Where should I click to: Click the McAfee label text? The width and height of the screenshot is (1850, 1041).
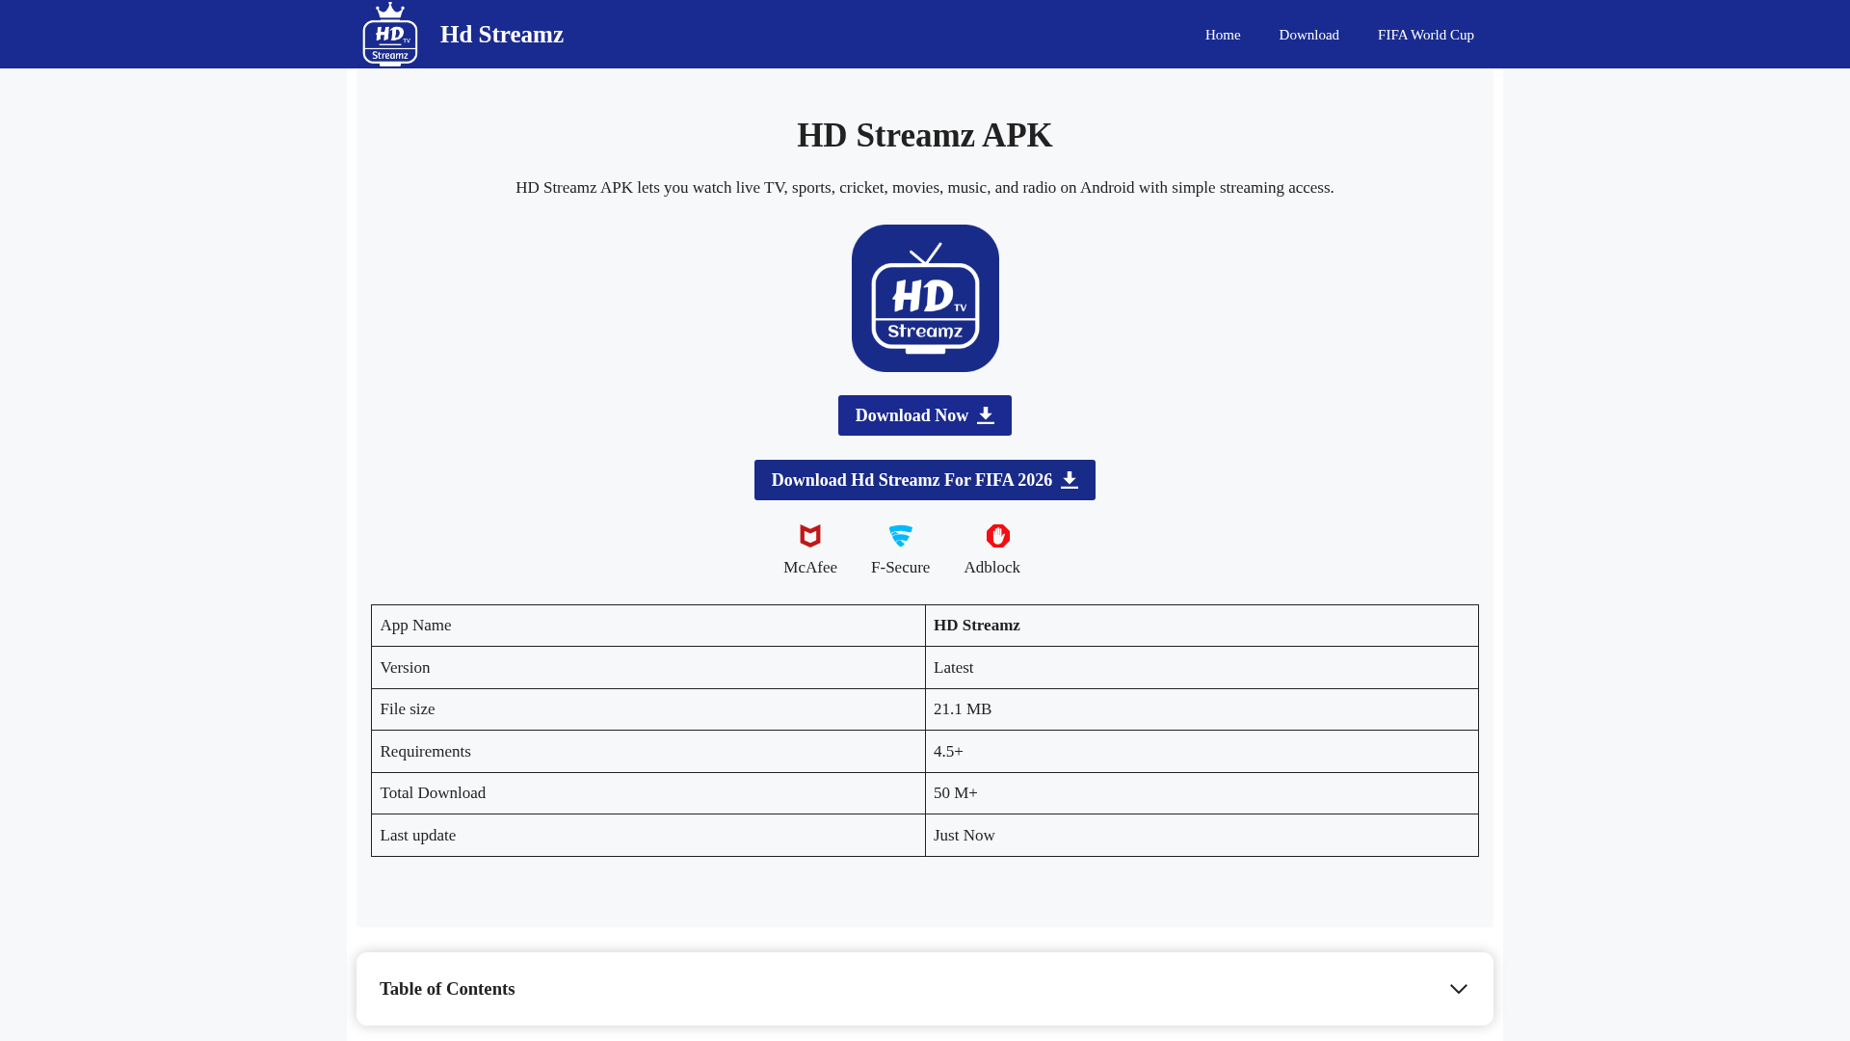pyautogui.click(x=810, y=568)
